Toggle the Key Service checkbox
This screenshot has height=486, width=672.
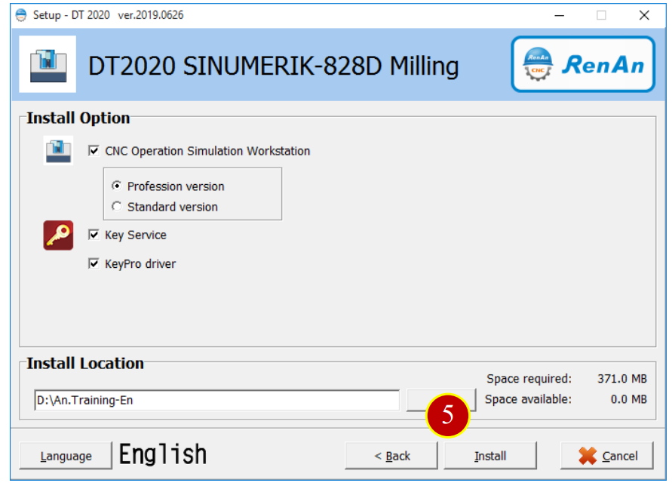(x=94, y=235)
